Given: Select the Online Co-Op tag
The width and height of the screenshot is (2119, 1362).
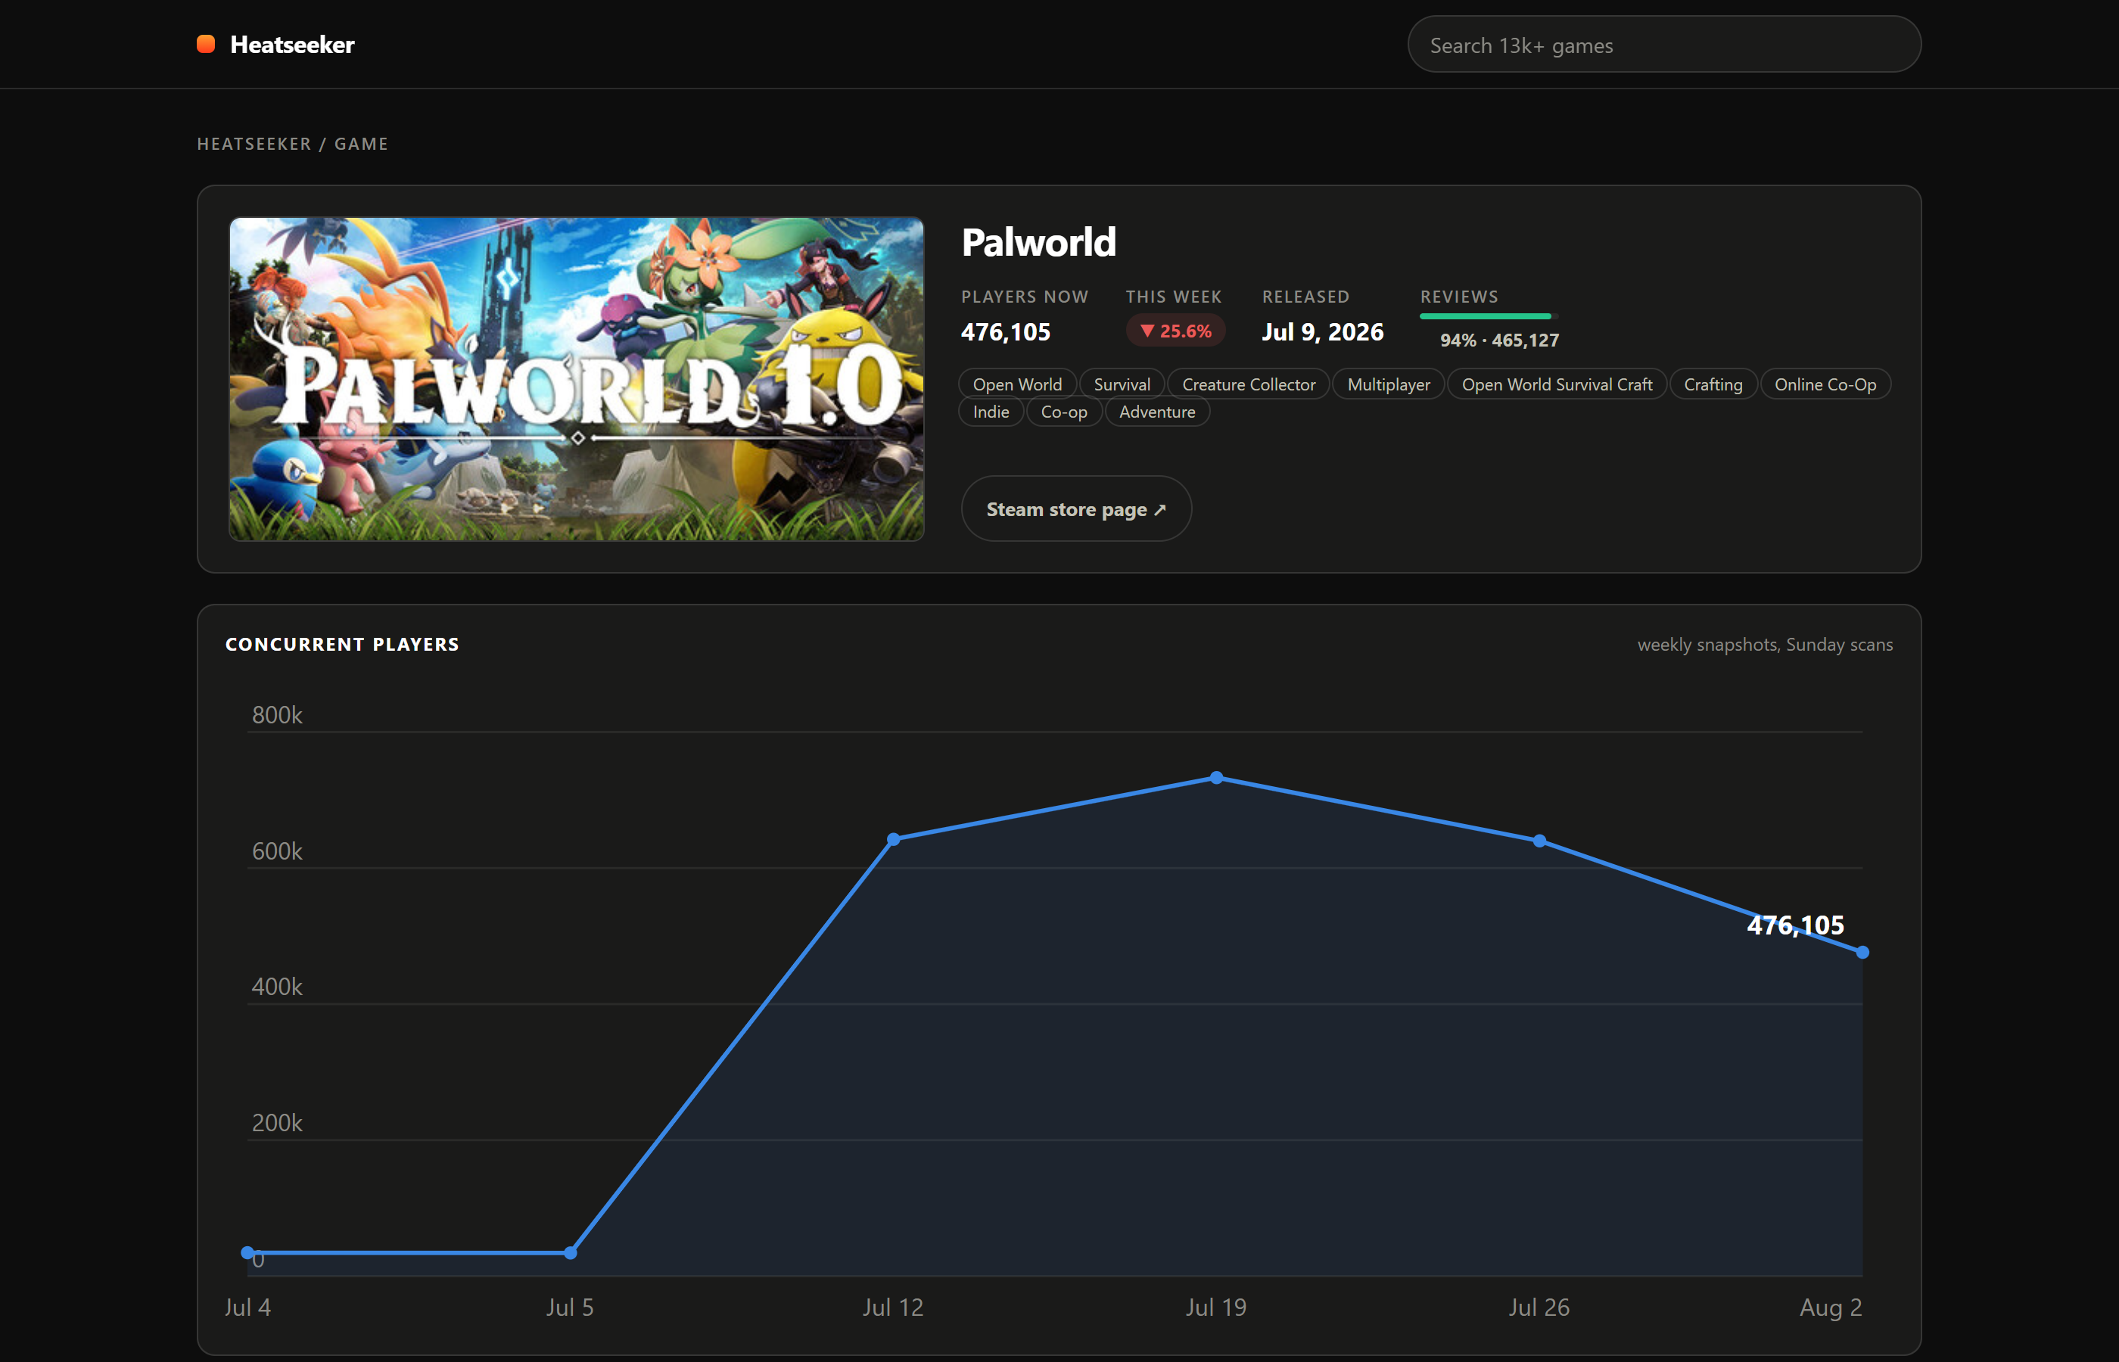Looking at the screenshot, I should point(1825,384).
